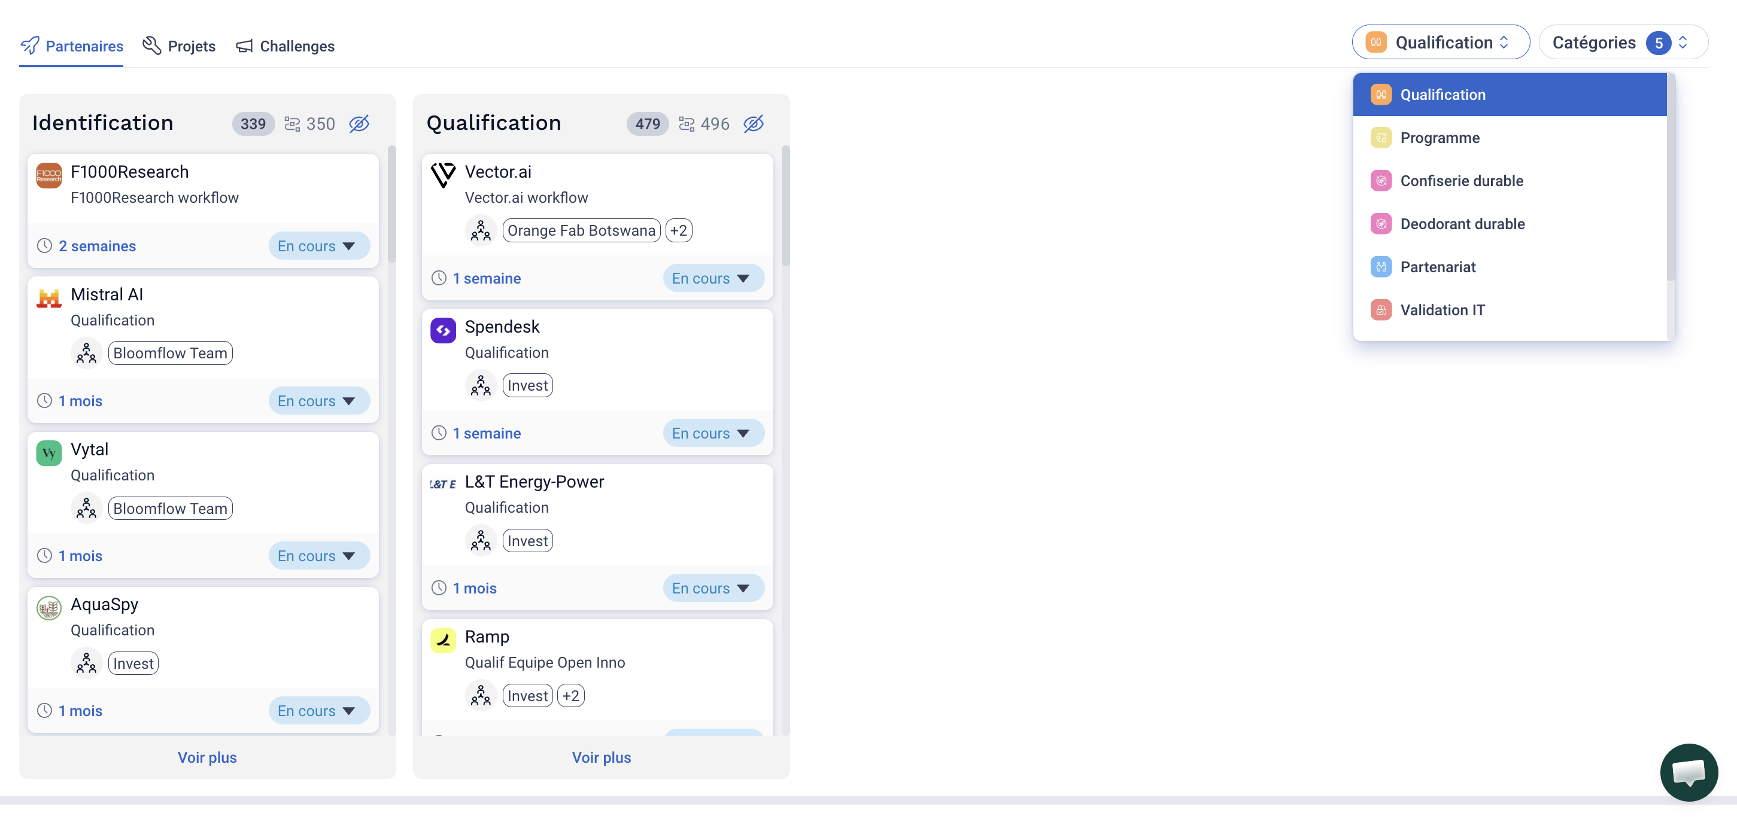Image resolution: width=1737 pixels, height=822 pixels.
Task: Click the clock icon on L&T Energy-Power card
Action: coord(439,588)
